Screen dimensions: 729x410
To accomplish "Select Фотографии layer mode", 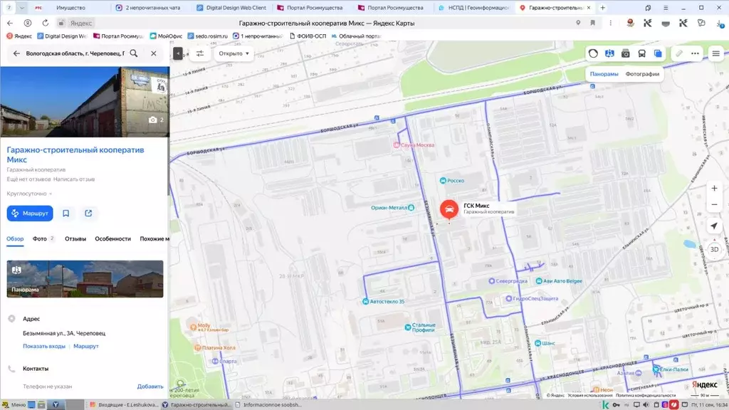I will click(642, 74).
